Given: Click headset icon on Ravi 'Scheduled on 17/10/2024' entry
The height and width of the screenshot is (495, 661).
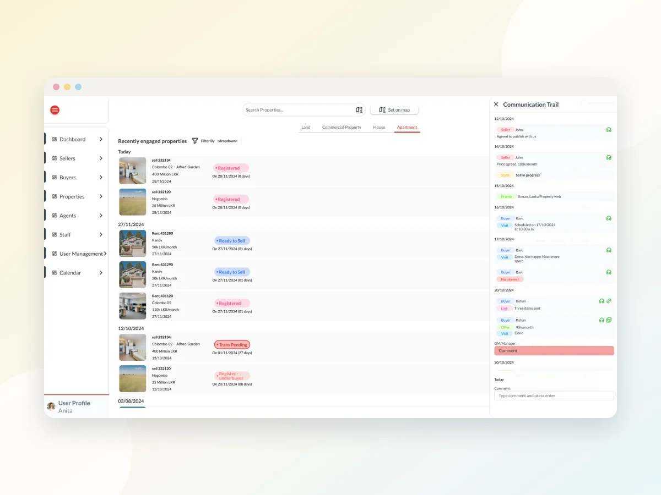Looking at the screenshot, I should coord(609,218).
